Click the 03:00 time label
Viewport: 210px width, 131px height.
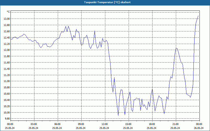click(34, 124)
